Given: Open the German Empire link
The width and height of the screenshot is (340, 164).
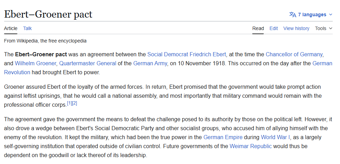Looking at the screenshot, I should click(x=223, y=137).
